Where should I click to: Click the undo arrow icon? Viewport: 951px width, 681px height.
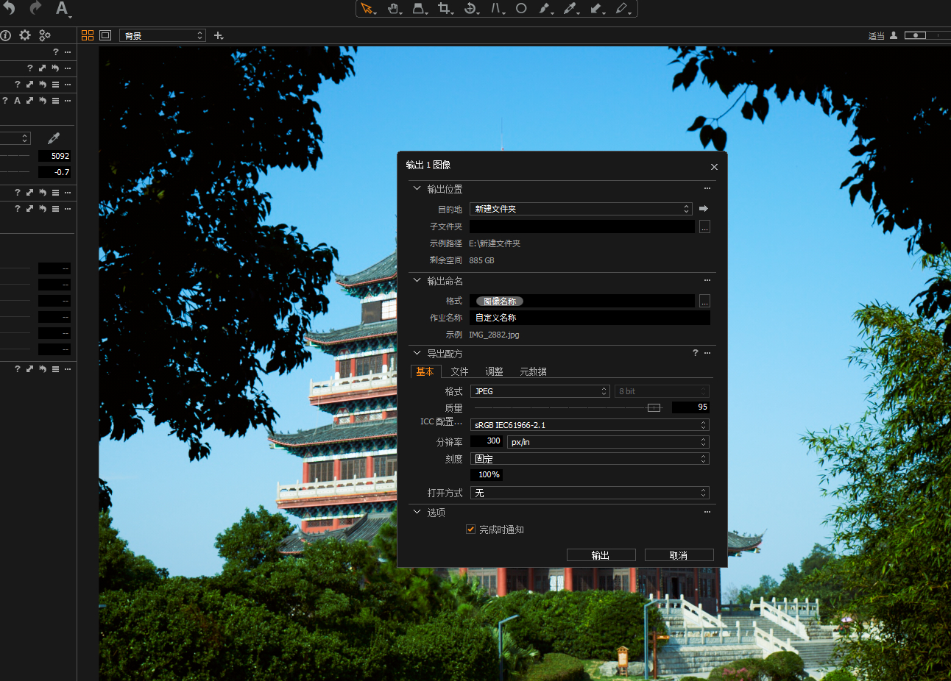(9, 8)
